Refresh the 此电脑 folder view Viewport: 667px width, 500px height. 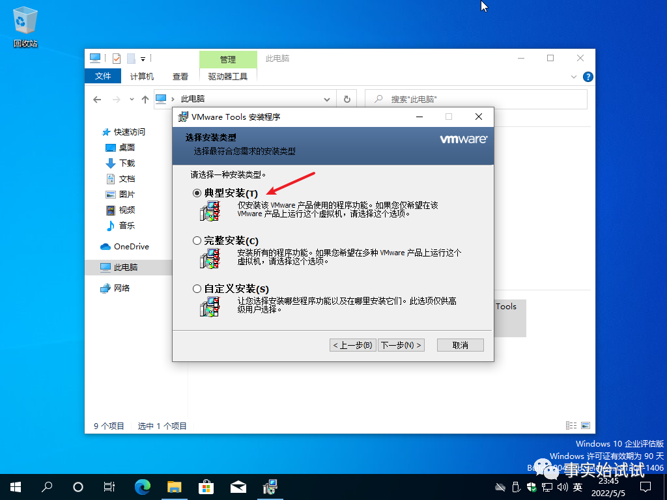click(347, 100)
